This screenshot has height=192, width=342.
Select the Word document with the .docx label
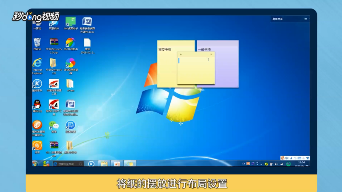click(x=87, y=25)
